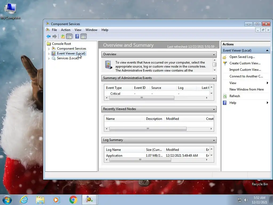Click the taskbar clock showing 5:52 AM
Image resolution: width=273 pixels, height=205 pixels.
pos(259,200)
